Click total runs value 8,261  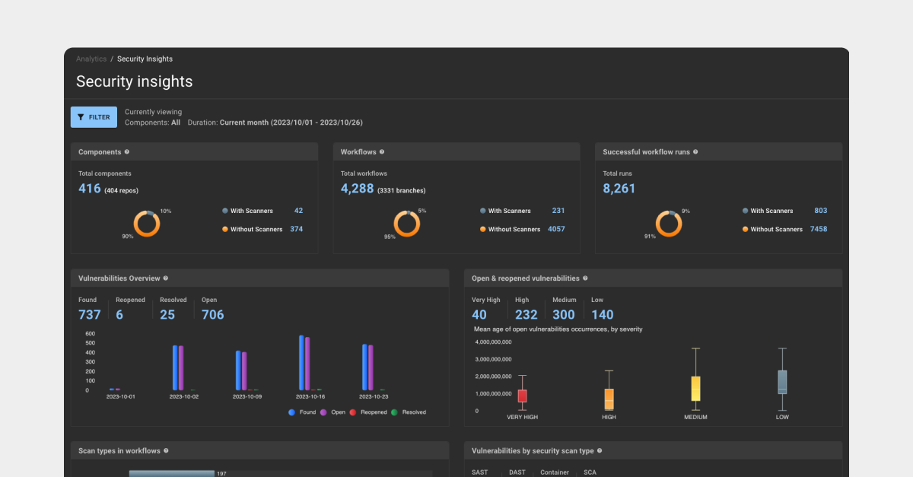[x=619, y=188]
